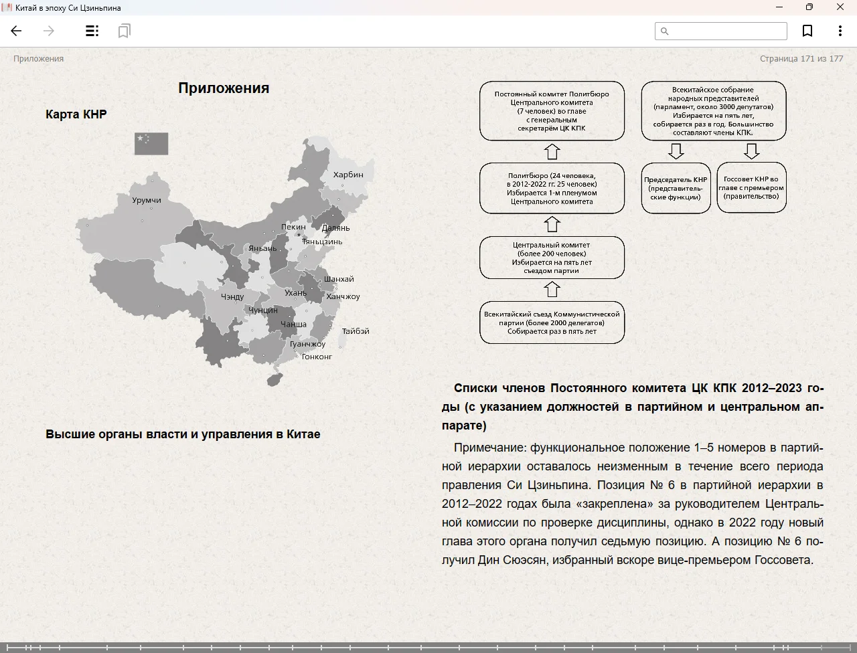Image resolution: width=857 pixels, height=653 pixels.
Task: Click the app icon in title bar
Action: tap(7, 7)
